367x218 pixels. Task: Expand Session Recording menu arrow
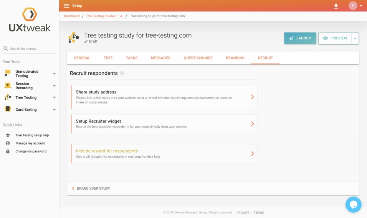click(54, 86)
